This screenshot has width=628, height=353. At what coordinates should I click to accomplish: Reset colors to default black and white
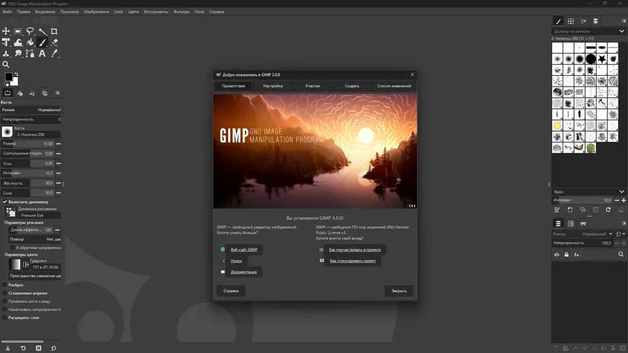(x=6, y=84)
